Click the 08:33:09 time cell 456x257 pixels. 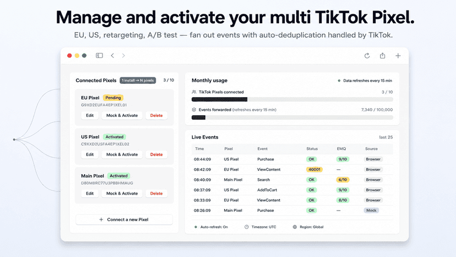203,200
